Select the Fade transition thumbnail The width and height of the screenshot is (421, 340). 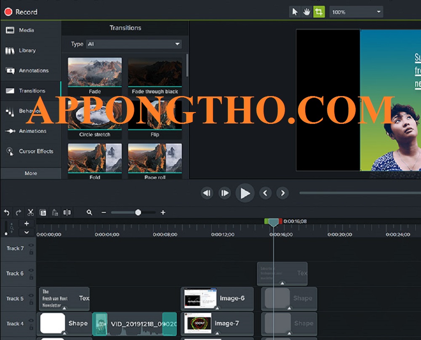click(x=95, y=72)
